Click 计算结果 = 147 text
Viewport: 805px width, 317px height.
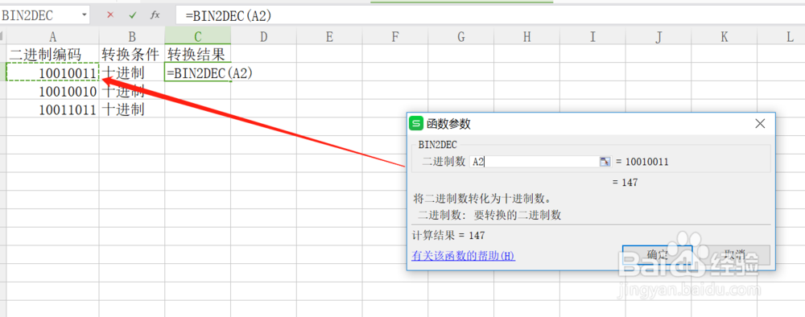pos(448,236)
